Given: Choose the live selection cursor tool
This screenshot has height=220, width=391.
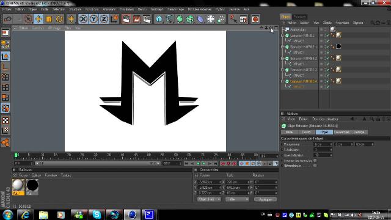Looking at the screenshot, I should (28, 19).
